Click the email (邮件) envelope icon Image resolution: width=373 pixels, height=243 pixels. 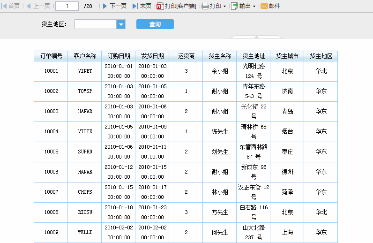pyautogui.click(x=264, y=6)
